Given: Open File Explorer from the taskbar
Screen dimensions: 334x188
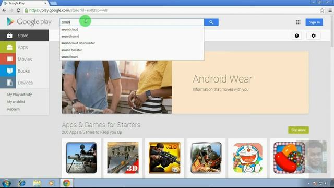Looking at the screenshot, I should click(x=37, y=183).
